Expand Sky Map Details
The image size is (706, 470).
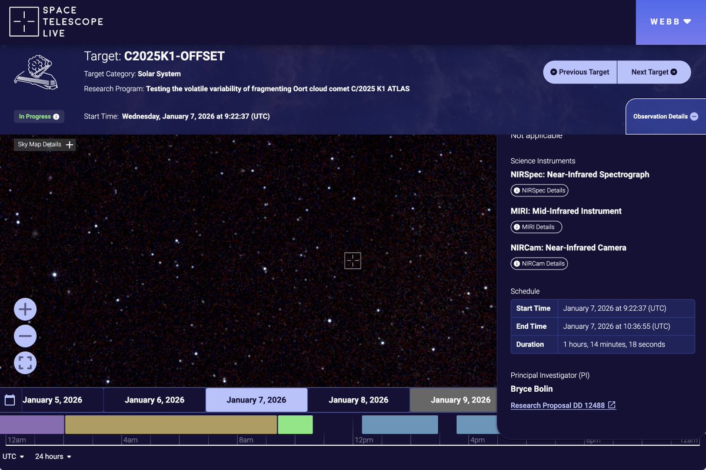45,144
